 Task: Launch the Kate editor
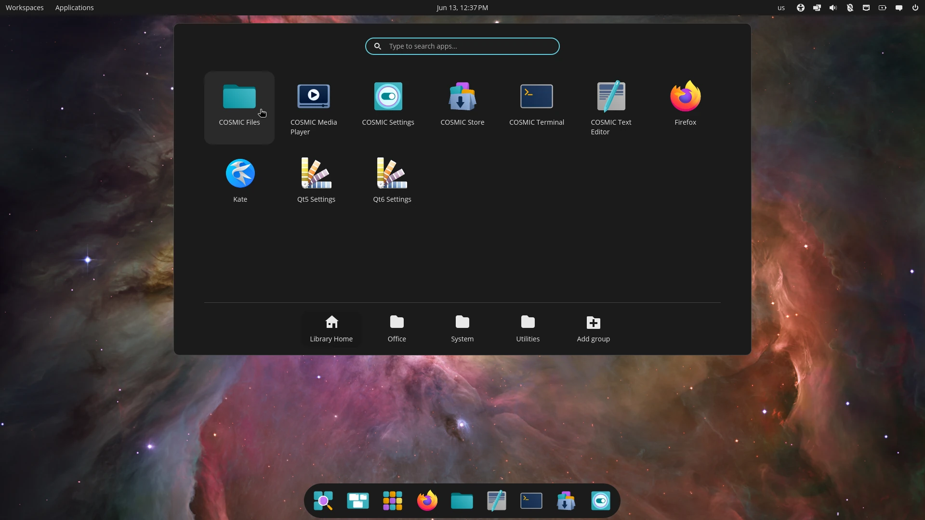tap(240, 181)
